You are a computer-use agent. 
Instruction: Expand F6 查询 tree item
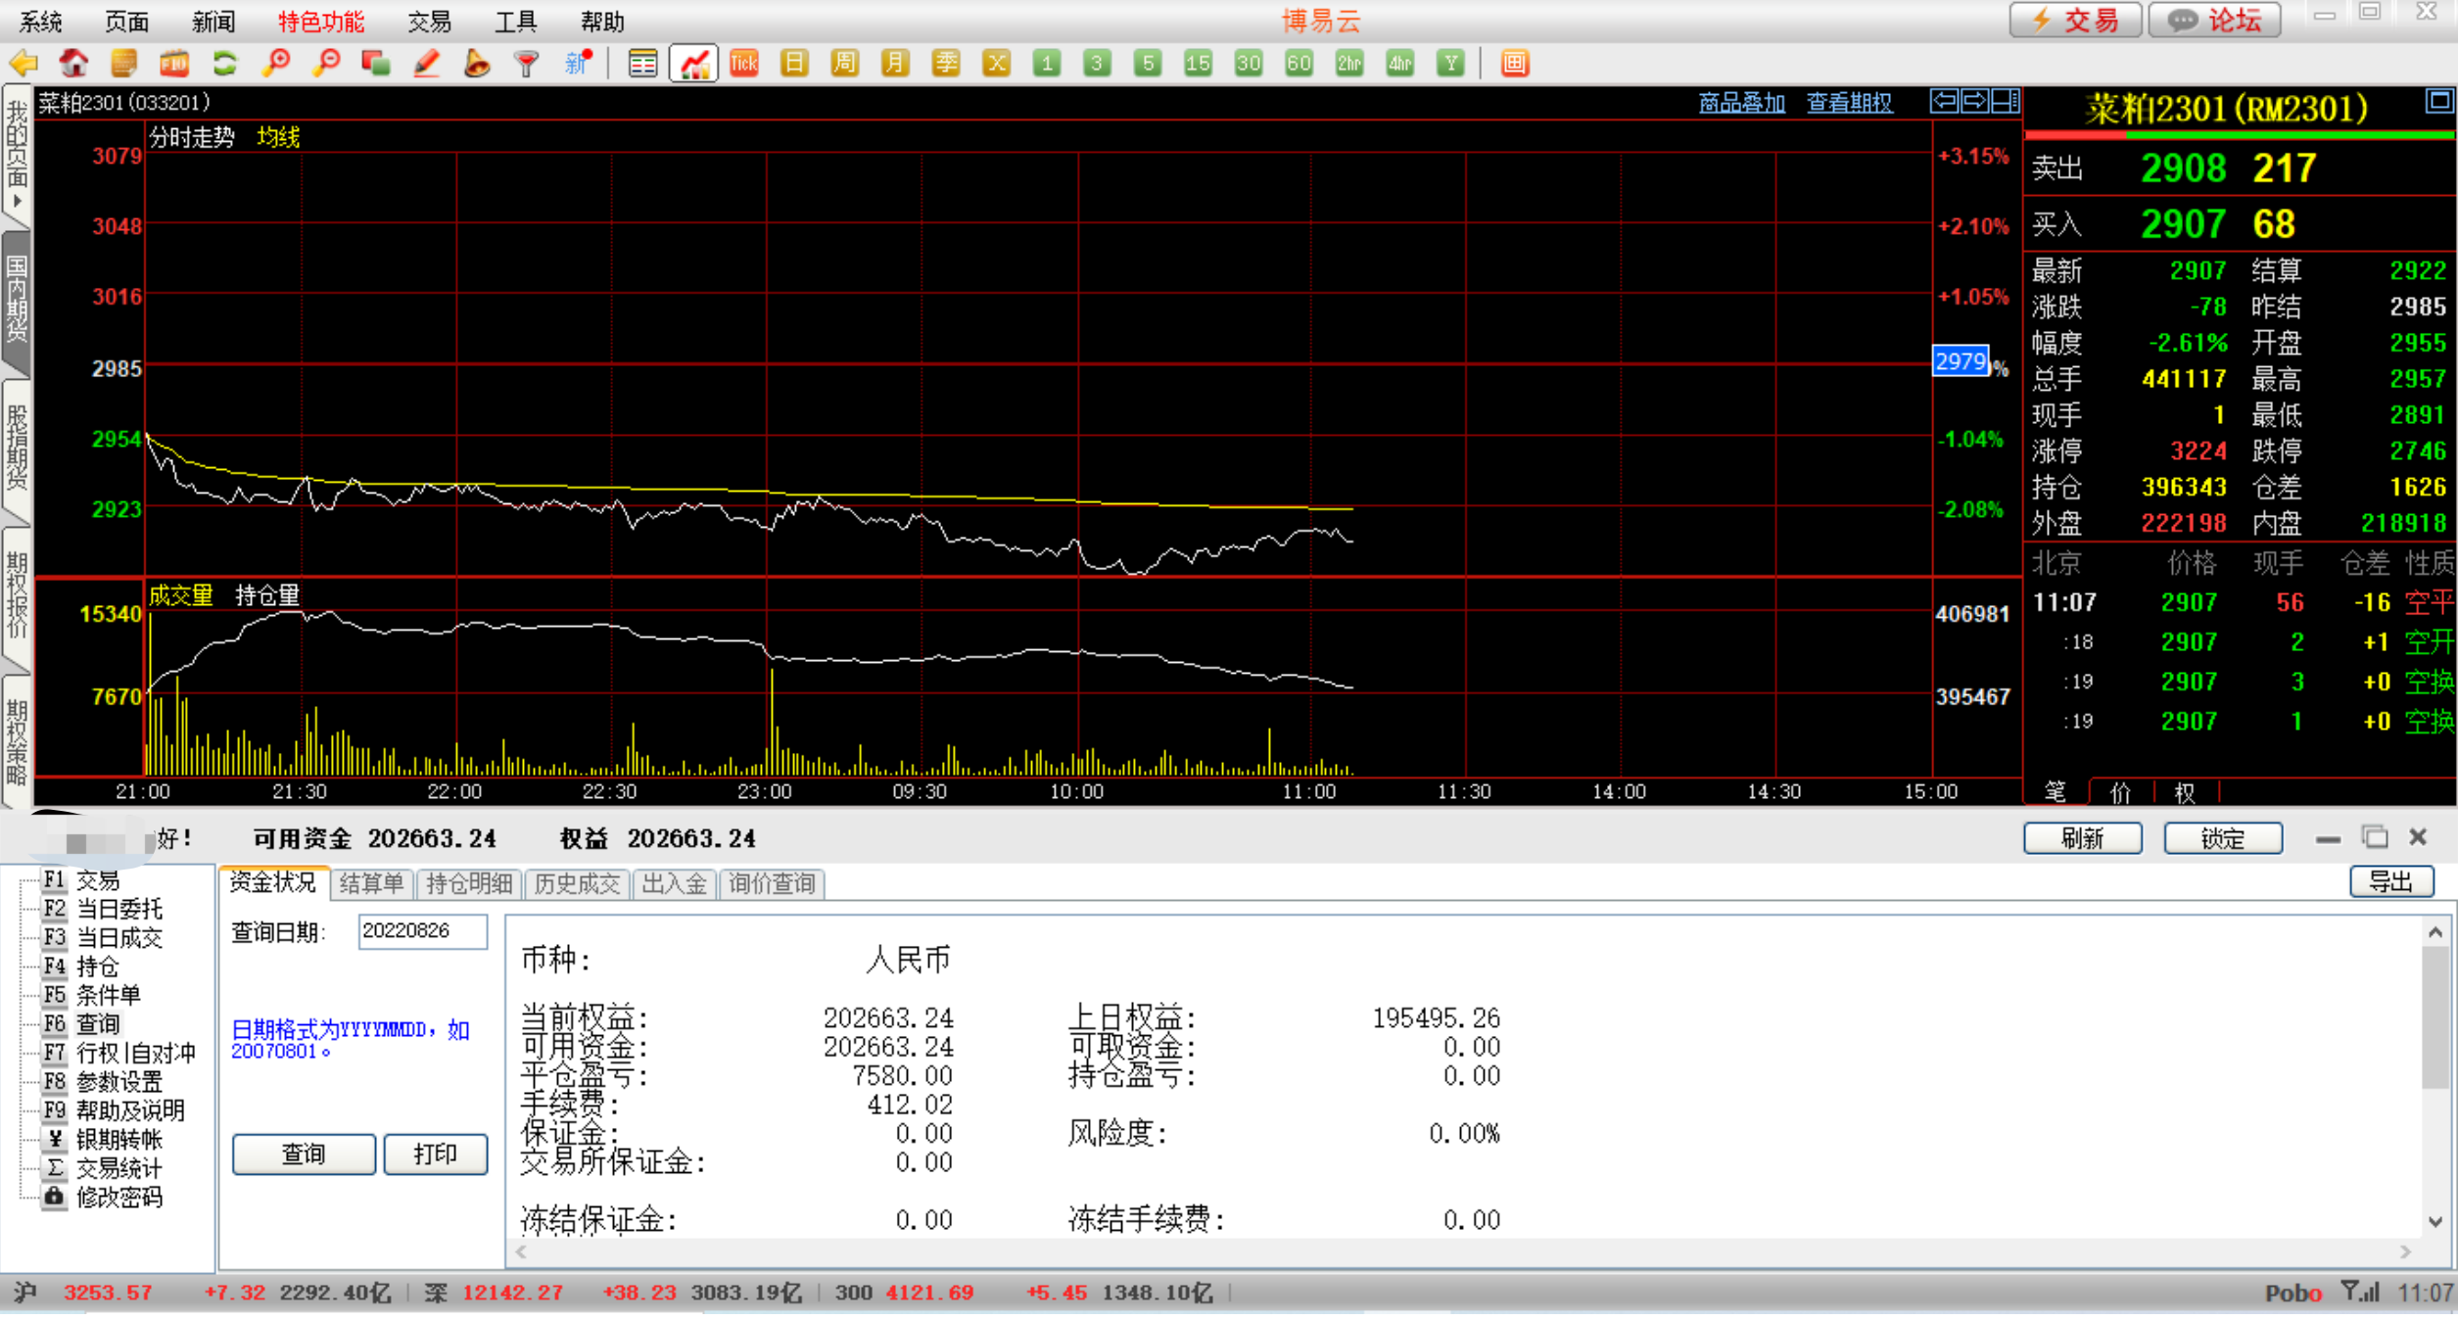pos(98,1024)
